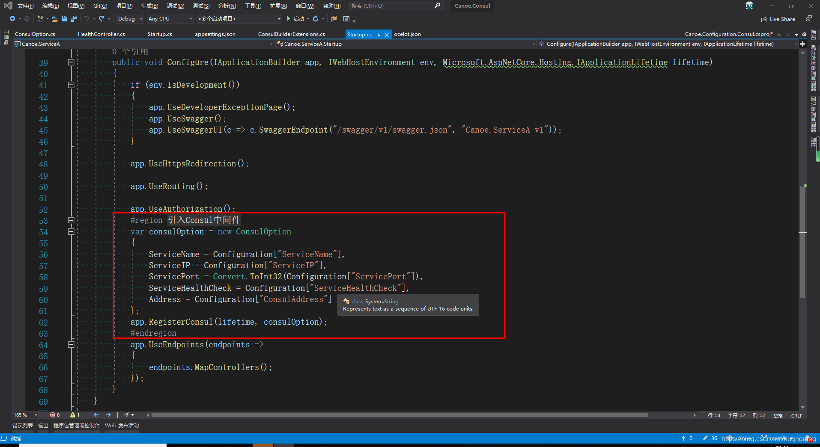Open the 调试(D) menu
The width and height of the screenshot is (820, 447).
pos(176,6)
